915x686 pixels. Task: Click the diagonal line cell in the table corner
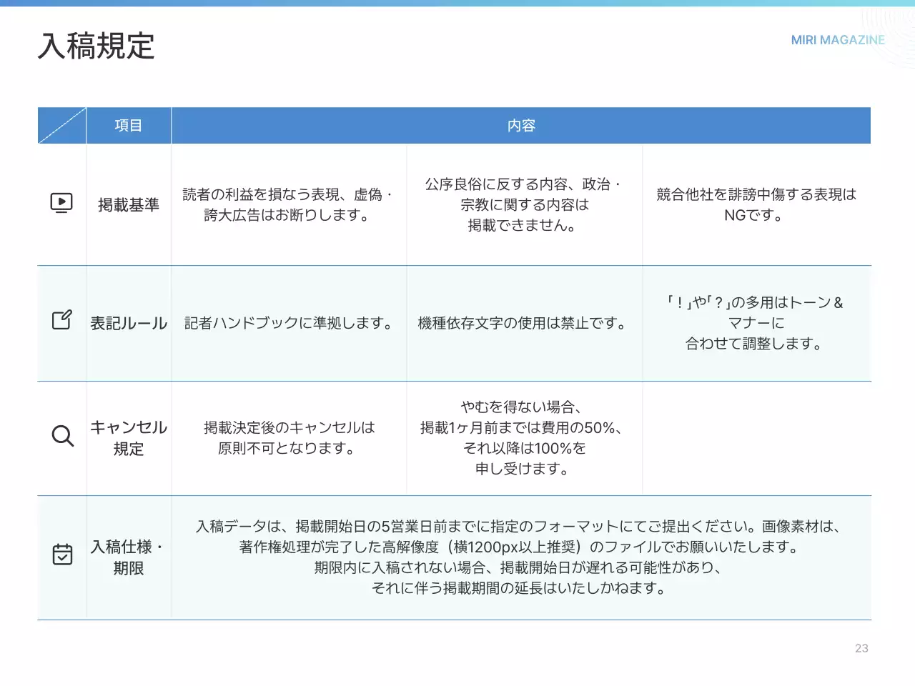61,125
